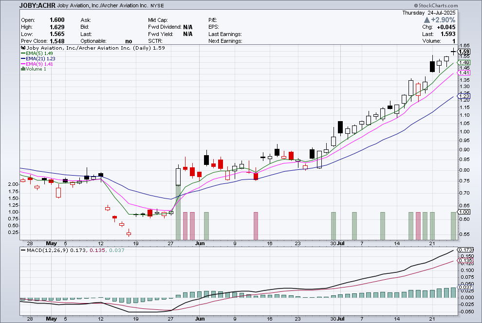Select the blue EMA(21) 1.23 legend entry
Screen dimensions: 482x323
[38, 58]
